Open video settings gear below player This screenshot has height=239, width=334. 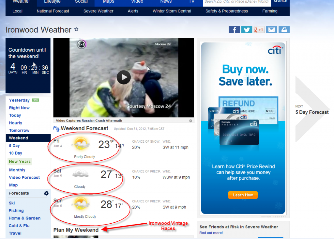pyautogui.click(x=190, y=121)
